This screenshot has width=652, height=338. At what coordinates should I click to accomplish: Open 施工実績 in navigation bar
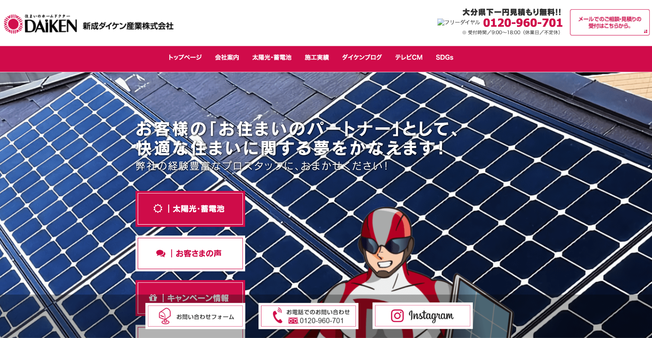pos(317,57)
